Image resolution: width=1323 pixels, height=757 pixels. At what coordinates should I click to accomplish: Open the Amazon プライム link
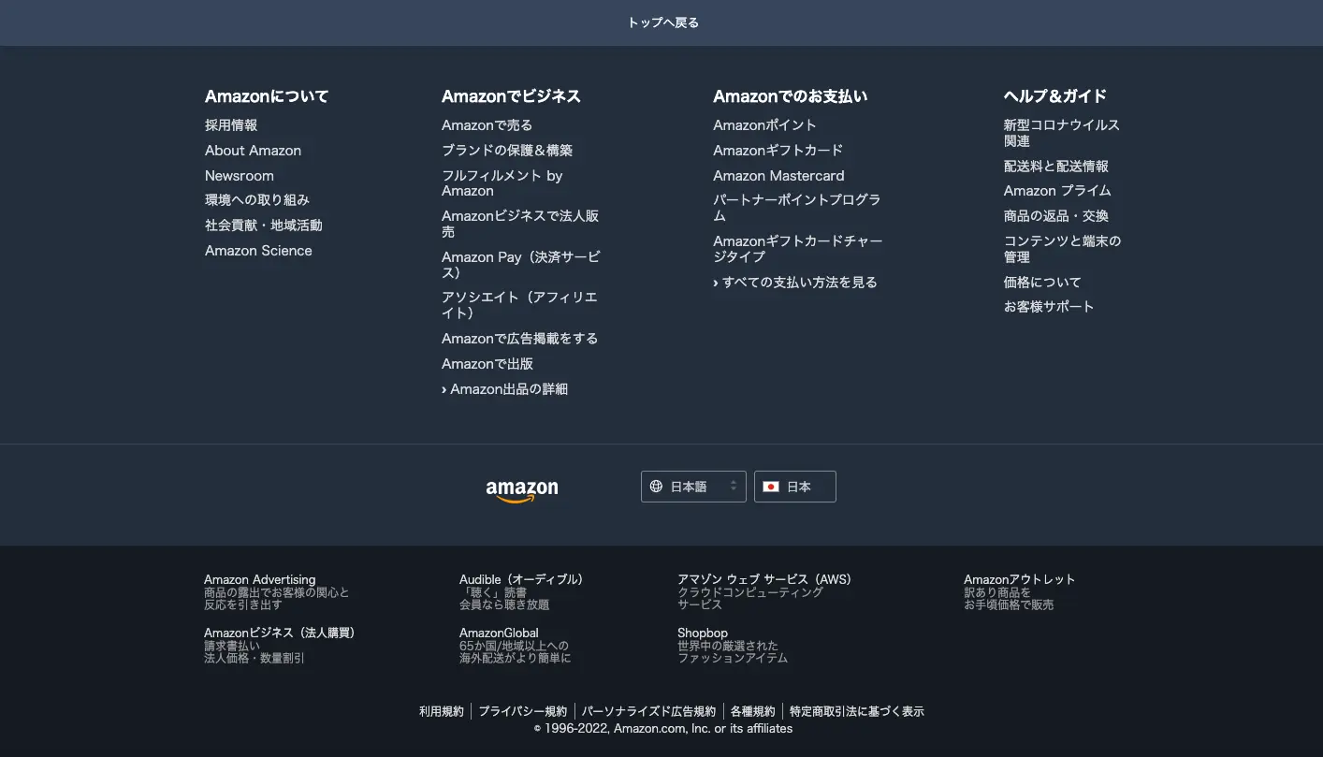point(1057,191)
